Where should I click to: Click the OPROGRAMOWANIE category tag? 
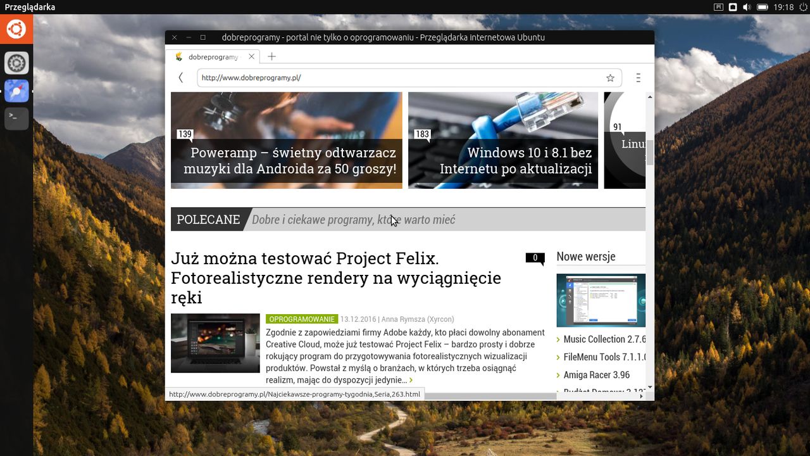click(x=302, y=319)
